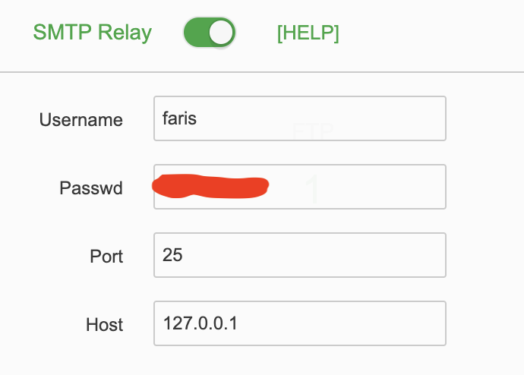The height and width of the screenshot is (375, 524).
Task: Click the "Host" field label
Action: coord(105,325)
